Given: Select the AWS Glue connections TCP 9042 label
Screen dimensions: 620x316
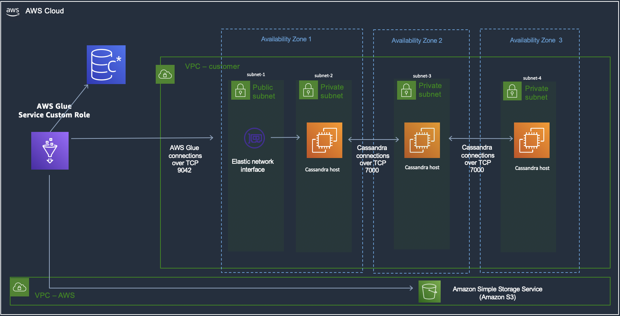Looking at the screenshot, I should pyautogui.click(x=185, y=159).
